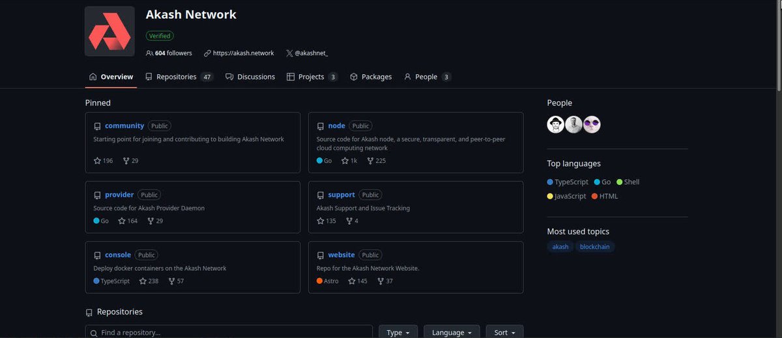The width and height of the screenshot is (782, 338).
Task: Click the page vertical scrollbar
Action: pyautogui.click(x=778, y=46)
